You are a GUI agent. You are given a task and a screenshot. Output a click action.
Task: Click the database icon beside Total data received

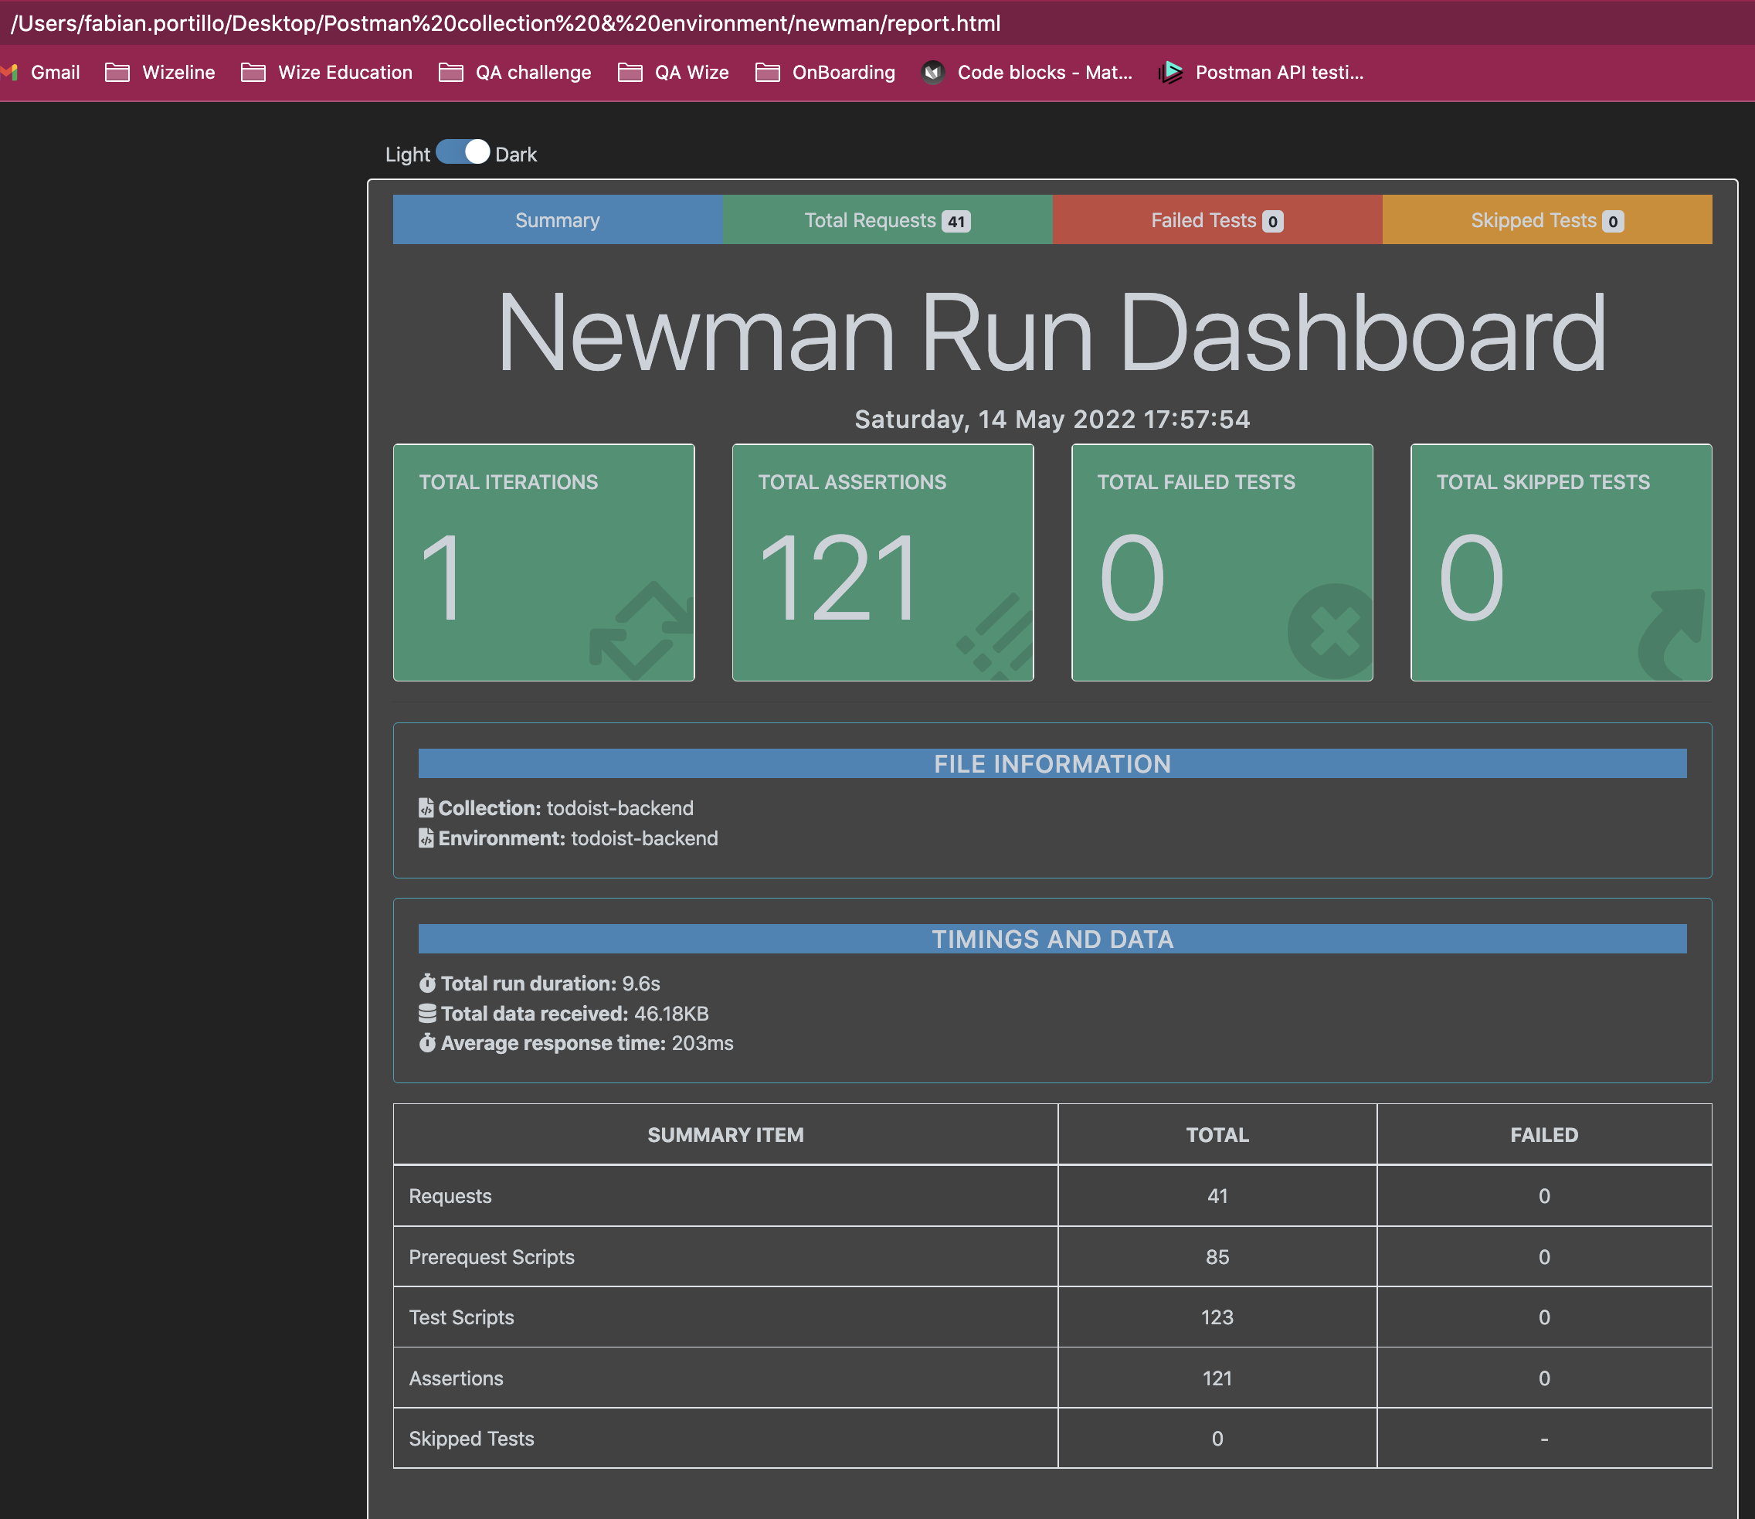(x=427, y=1013)
